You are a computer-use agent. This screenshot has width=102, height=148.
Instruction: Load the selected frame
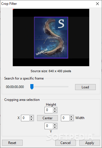[85, 87]
